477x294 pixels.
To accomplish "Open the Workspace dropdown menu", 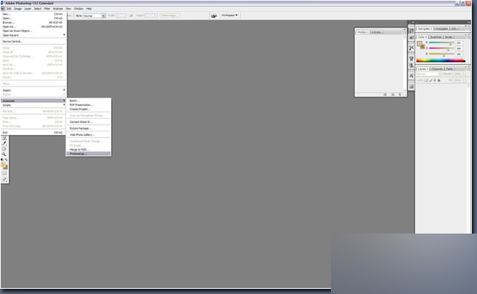I will point(230,15).
